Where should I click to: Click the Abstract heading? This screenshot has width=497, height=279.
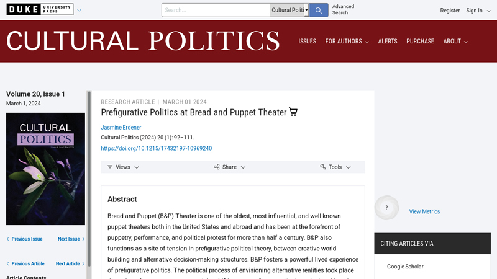pyautogui.click(x=122, y=199)
